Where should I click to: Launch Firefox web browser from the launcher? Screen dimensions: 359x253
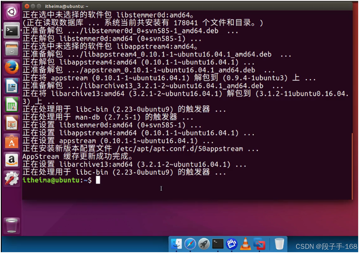coord(12,68)
